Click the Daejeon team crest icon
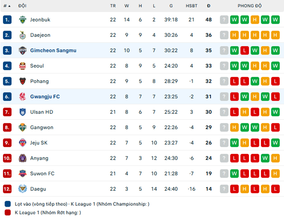 (x=23, y=35)
